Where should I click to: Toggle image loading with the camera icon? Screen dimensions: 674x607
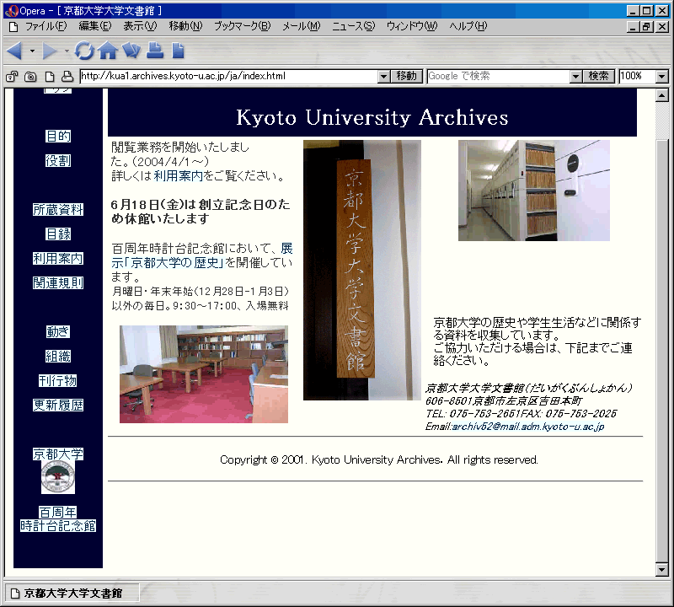(x=30, y=77)
